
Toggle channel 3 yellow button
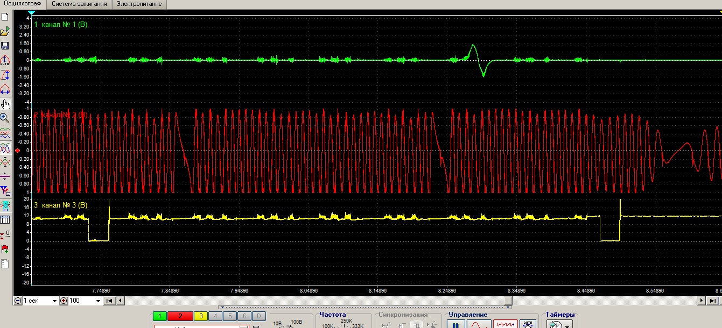click(x=200, y=316)
